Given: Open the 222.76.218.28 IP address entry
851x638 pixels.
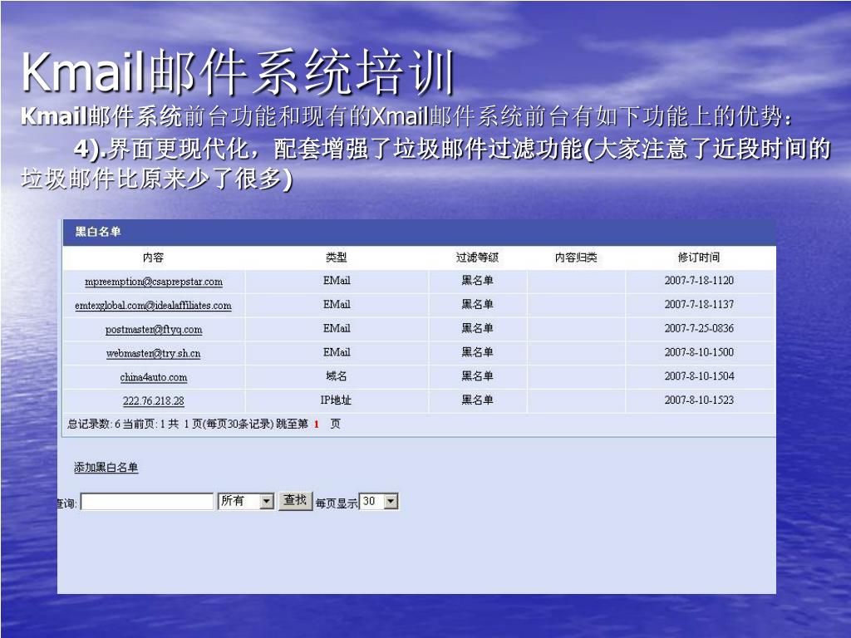Looking at the screenshot, I should pyautogui.click(x=154, y=401).
